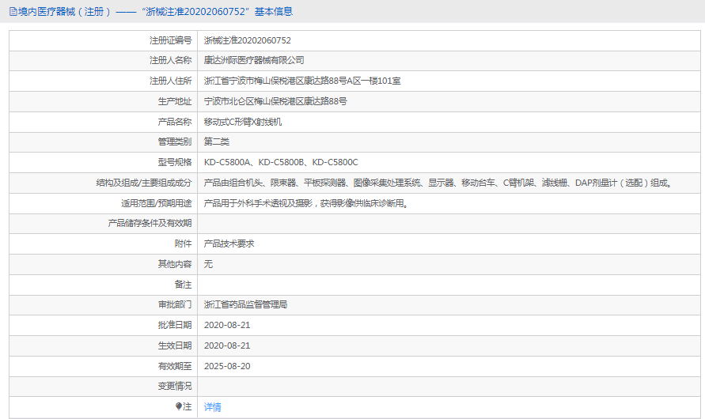
Task: Select the 注册证编号 label
Action: click(x=170, y=40)
